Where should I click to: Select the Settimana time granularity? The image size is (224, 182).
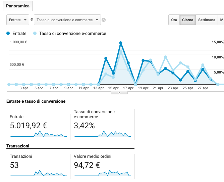pyautogui.click(x=206, y=20)
